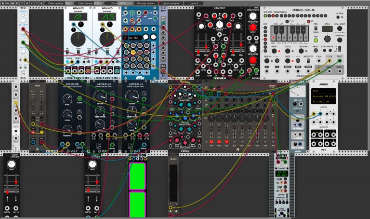Screen dimensions: 370x219
Task: Click the ATTACH button on Phrase-Seq-16
Action: tap(338, 17)
